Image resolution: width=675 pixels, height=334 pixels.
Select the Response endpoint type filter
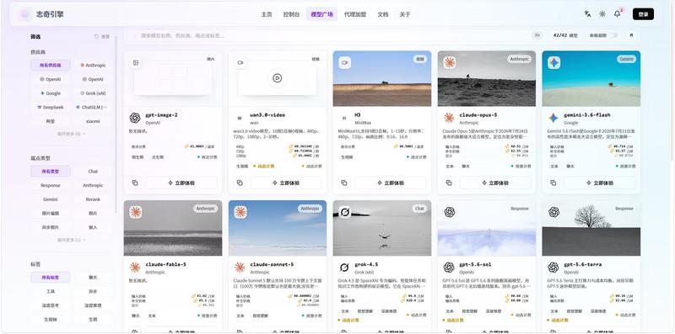coord(51,185)
